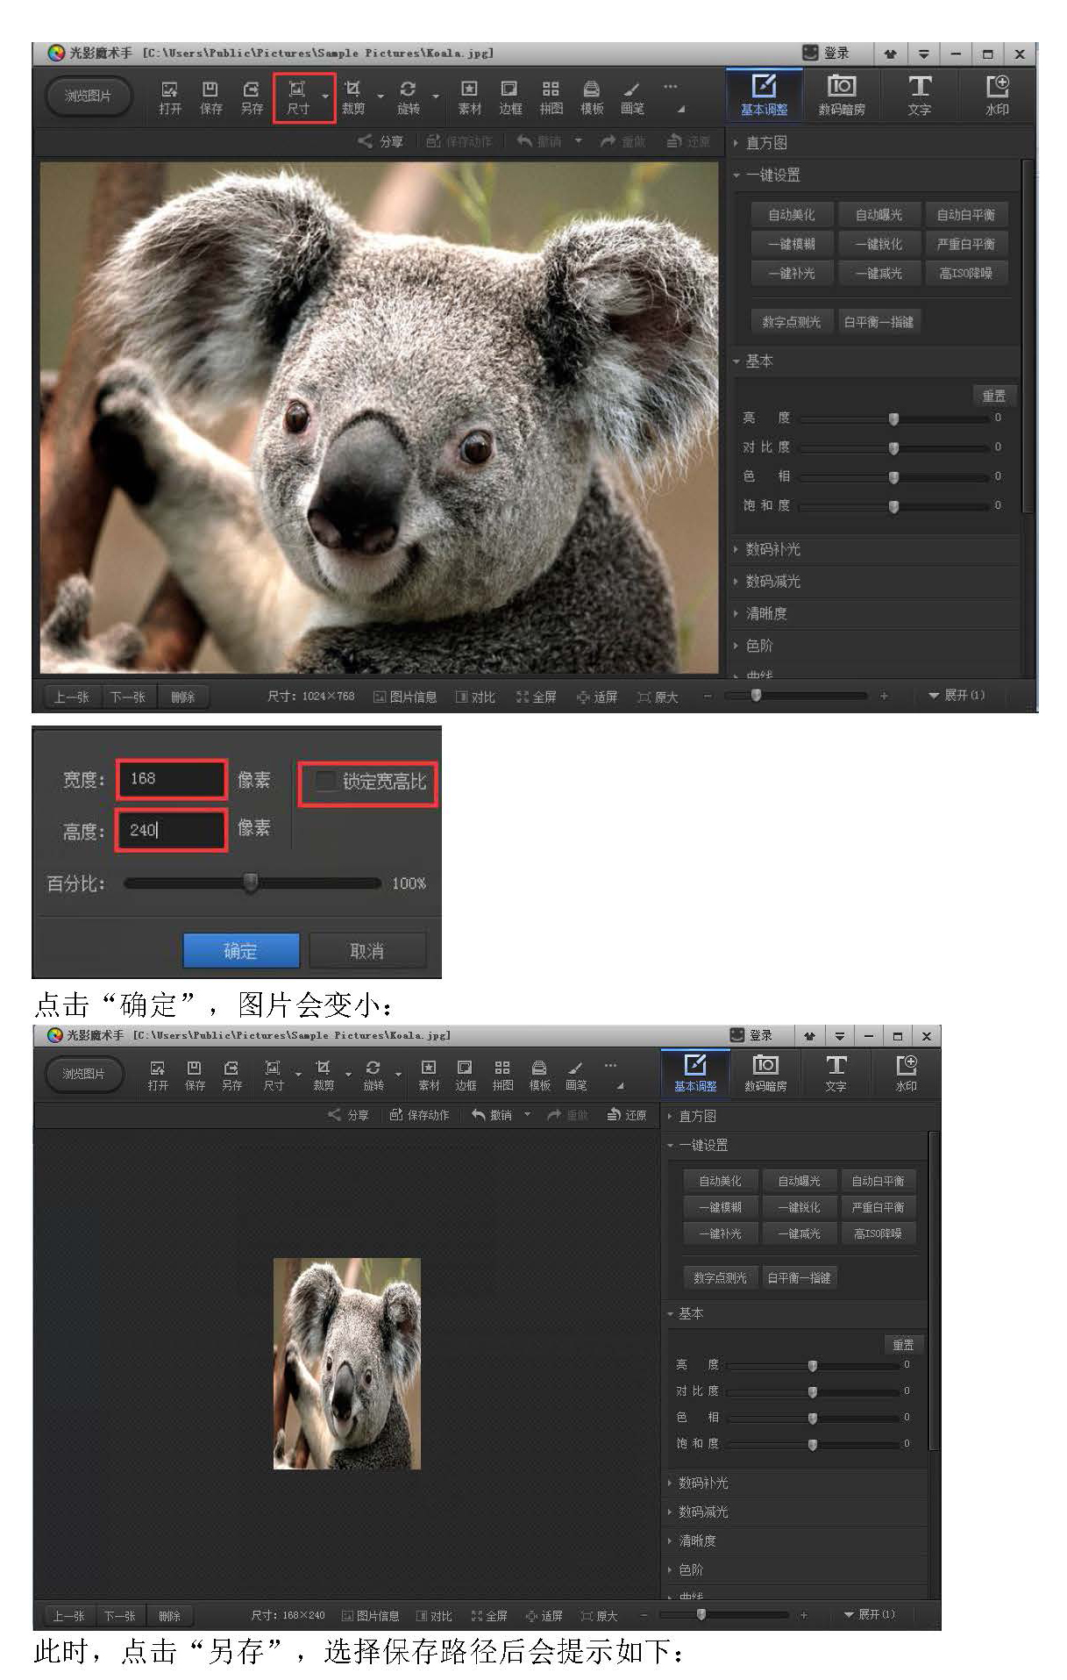The image size is (1067, 1680).
Task: Open 模板 in the 1024×768 koala window
Action: (592, 97)
